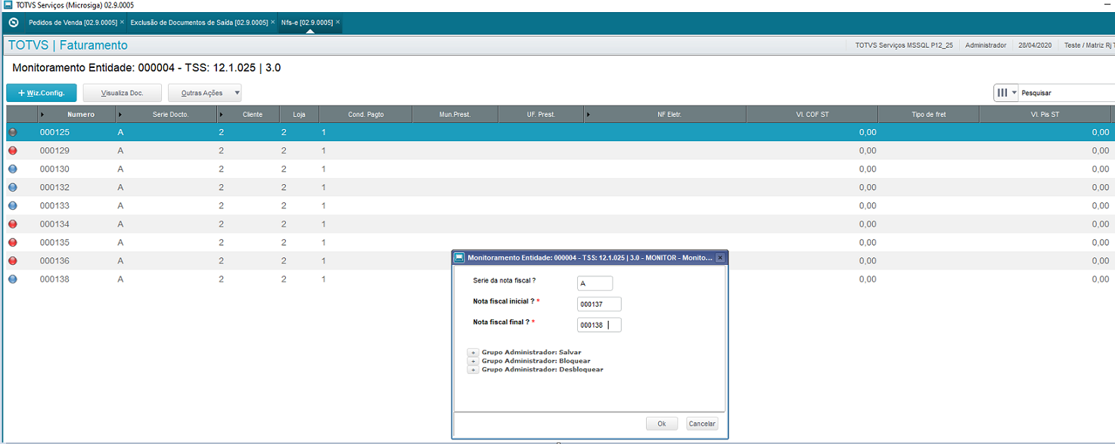
Task: Select document number 000135 in grid
Action: point(54,242)
